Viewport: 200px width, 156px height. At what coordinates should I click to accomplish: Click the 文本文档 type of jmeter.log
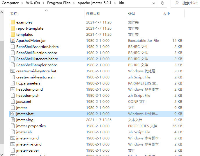tap(135, 120)
